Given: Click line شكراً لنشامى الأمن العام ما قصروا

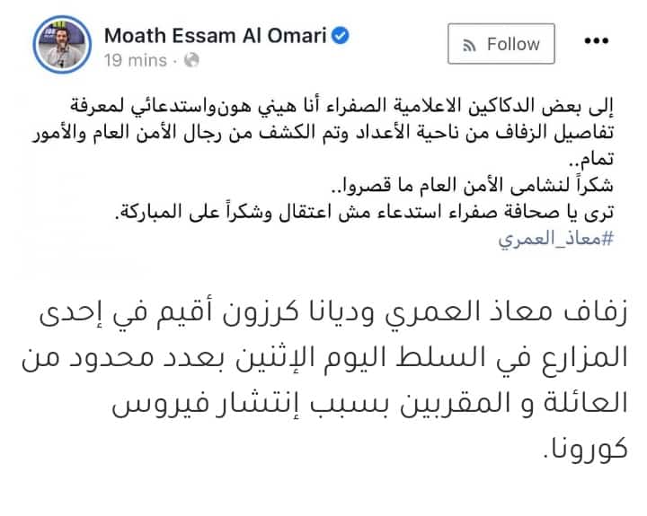Looking at the screenshot, I should [473, 186].
